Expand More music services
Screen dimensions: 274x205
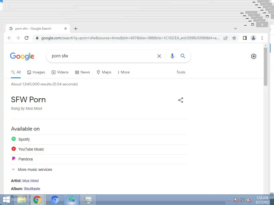32,169
